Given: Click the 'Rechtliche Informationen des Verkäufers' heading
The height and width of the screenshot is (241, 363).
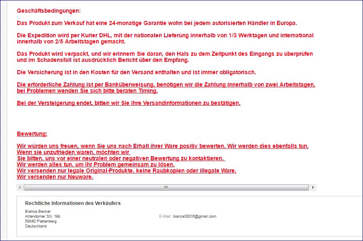Looking at the screenshot, I should 73,203.
